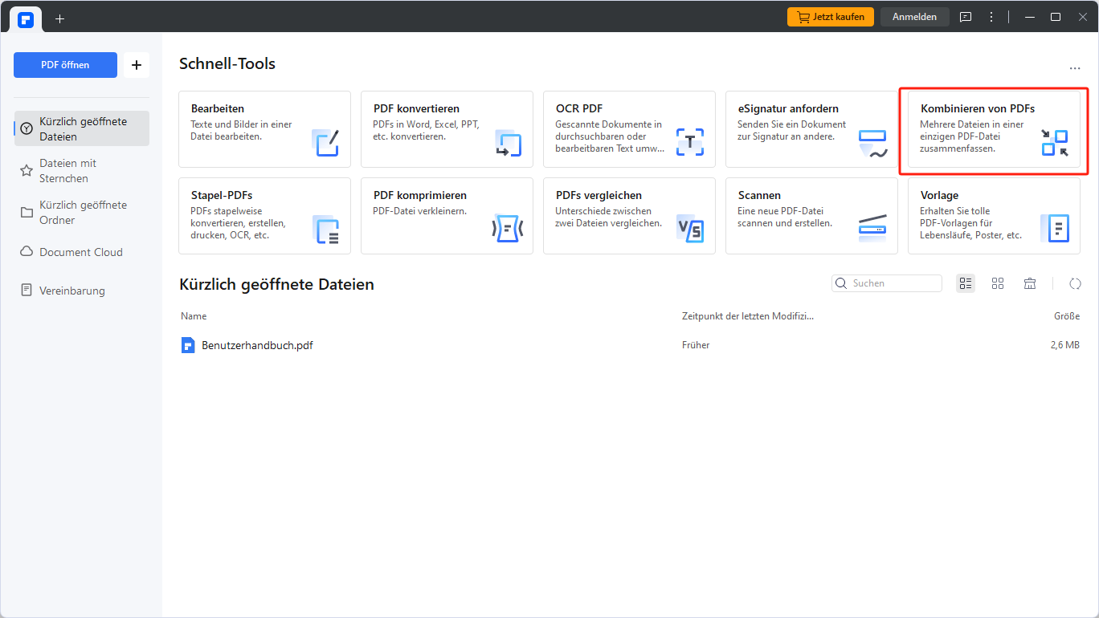Click into the Suchen search field
The height and width of the screenshot is (618, 1099).
(887, 283)
